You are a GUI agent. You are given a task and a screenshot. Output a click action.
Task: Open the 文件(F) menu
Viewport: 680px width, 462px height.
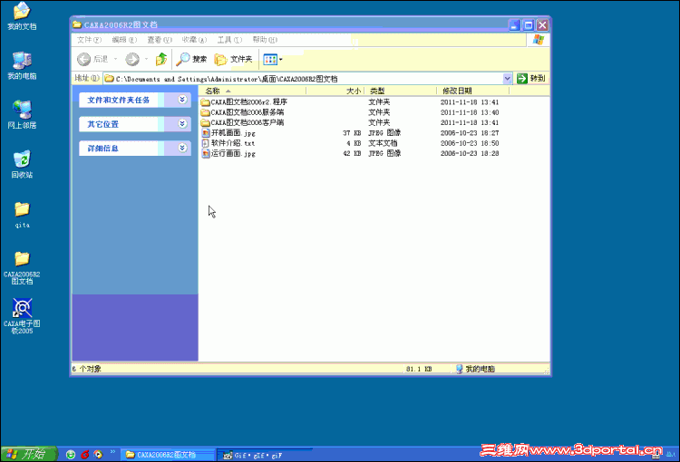click(89, 40)
